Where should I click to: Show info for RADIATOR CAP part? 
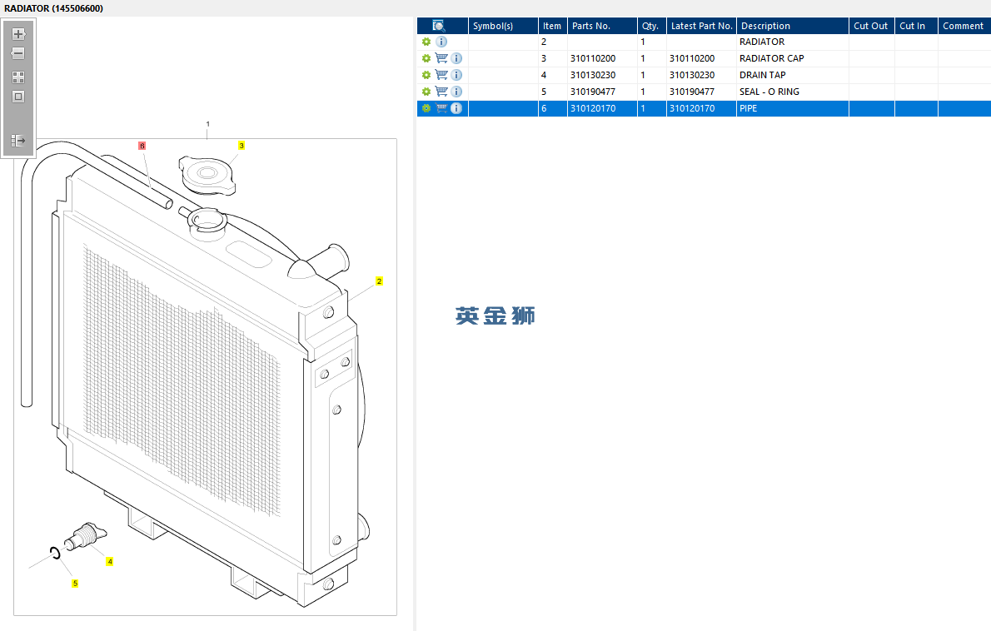point(456,58)
